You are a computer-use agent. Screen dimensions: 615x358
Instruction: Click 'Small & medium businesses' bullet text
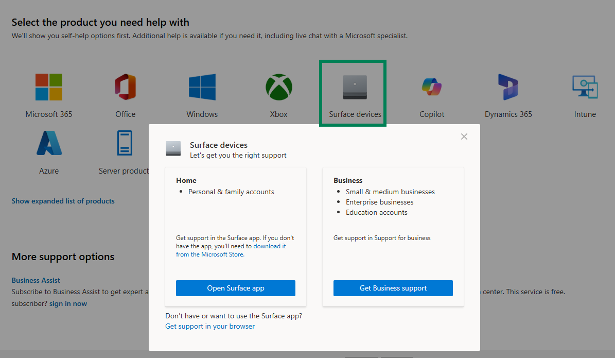[x=390, y=192]
